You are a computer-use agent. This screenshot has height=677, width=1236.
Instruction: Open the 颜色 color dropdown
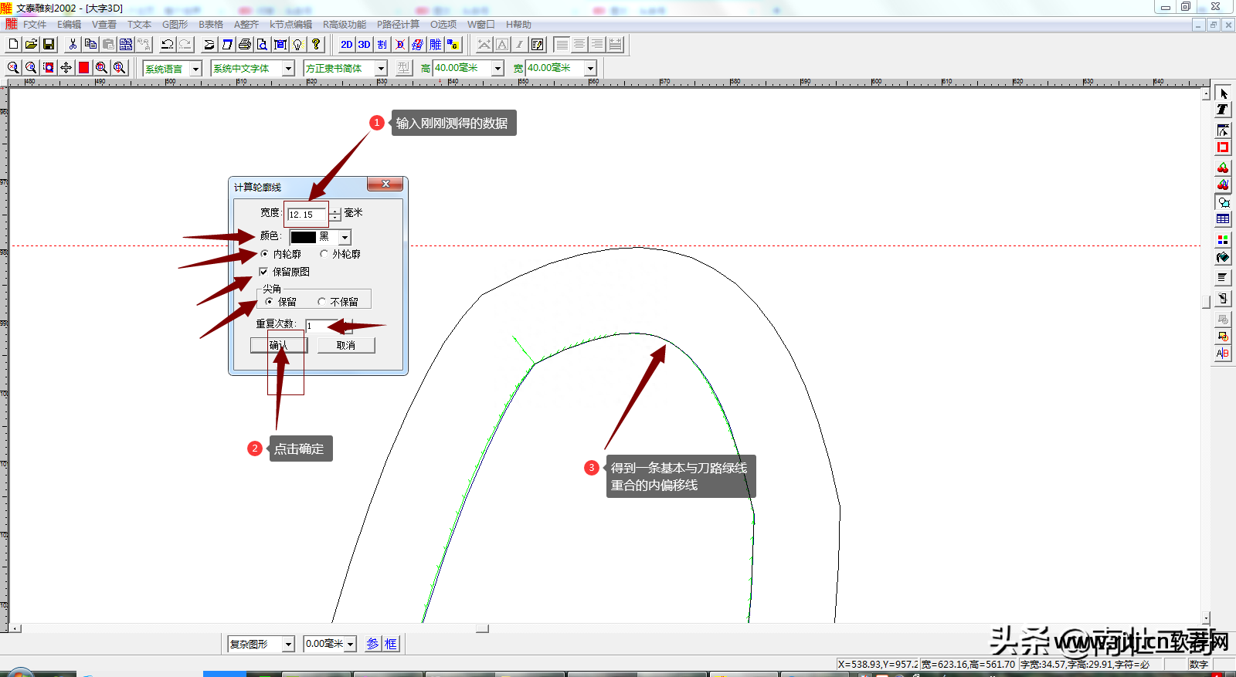[345, 238]
